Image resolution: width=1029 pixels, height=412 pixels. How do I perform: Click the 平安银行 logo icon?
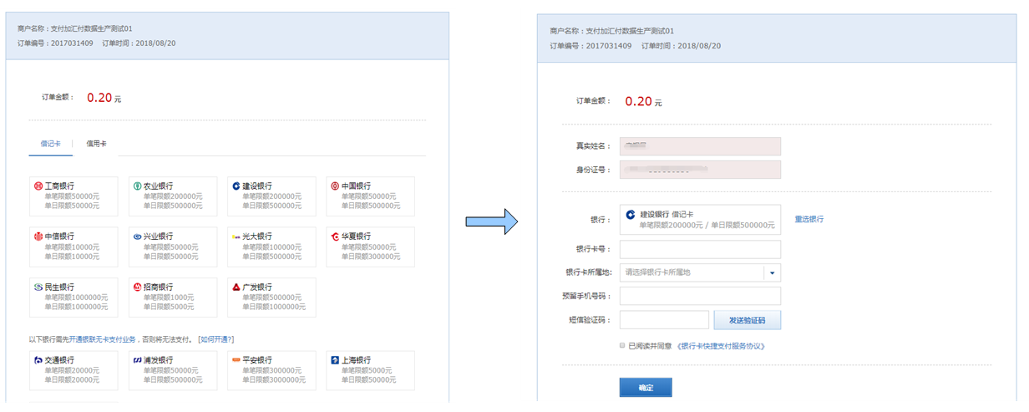tap(236, 360)
